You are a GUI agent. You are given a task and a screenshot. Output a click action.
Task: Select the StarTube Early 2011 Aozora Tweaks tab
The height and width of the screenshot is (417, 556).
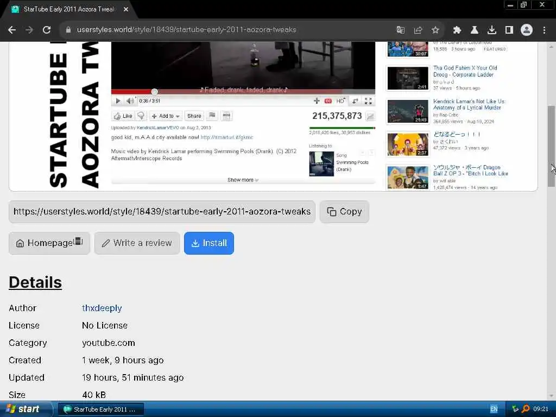pyautogui.click(x=69, y=9)
